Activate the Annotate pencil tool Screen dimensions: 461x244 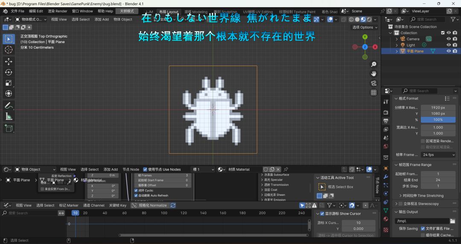coord(9,106)
